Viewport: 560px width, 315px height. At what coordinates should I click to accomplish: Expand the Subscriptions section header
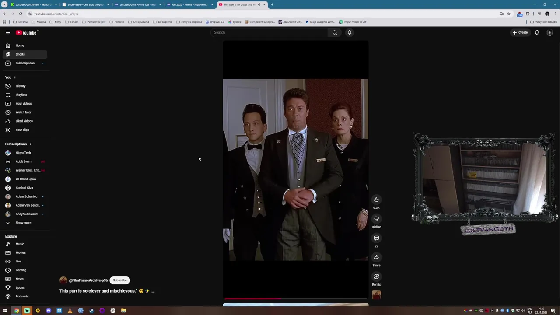tap(18, 144)
